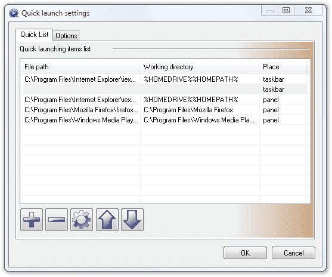Image resolution: width=332 pixels, height=277 pixels.
Task: Select the Windows Media Player file path
Action: (81, 120)
